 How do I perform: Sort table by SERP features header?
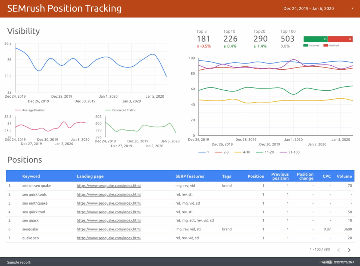click(x=190, y=176)
